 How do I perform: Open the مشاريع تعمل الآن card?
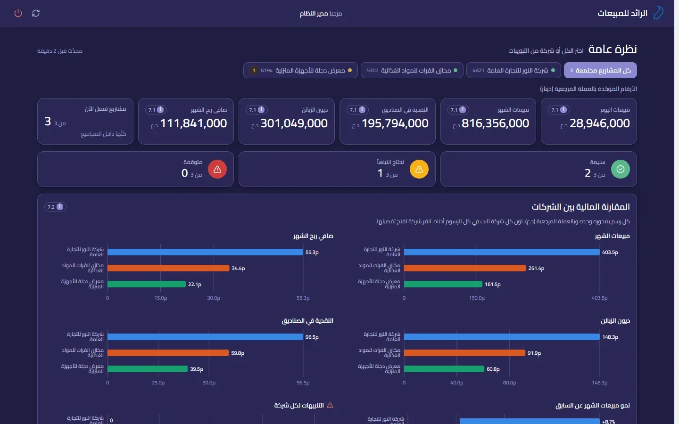85,121
